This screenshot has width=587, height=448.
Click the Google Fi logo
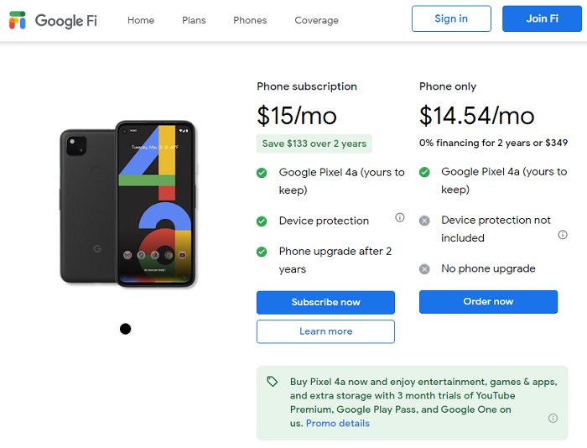coord(55,20)
